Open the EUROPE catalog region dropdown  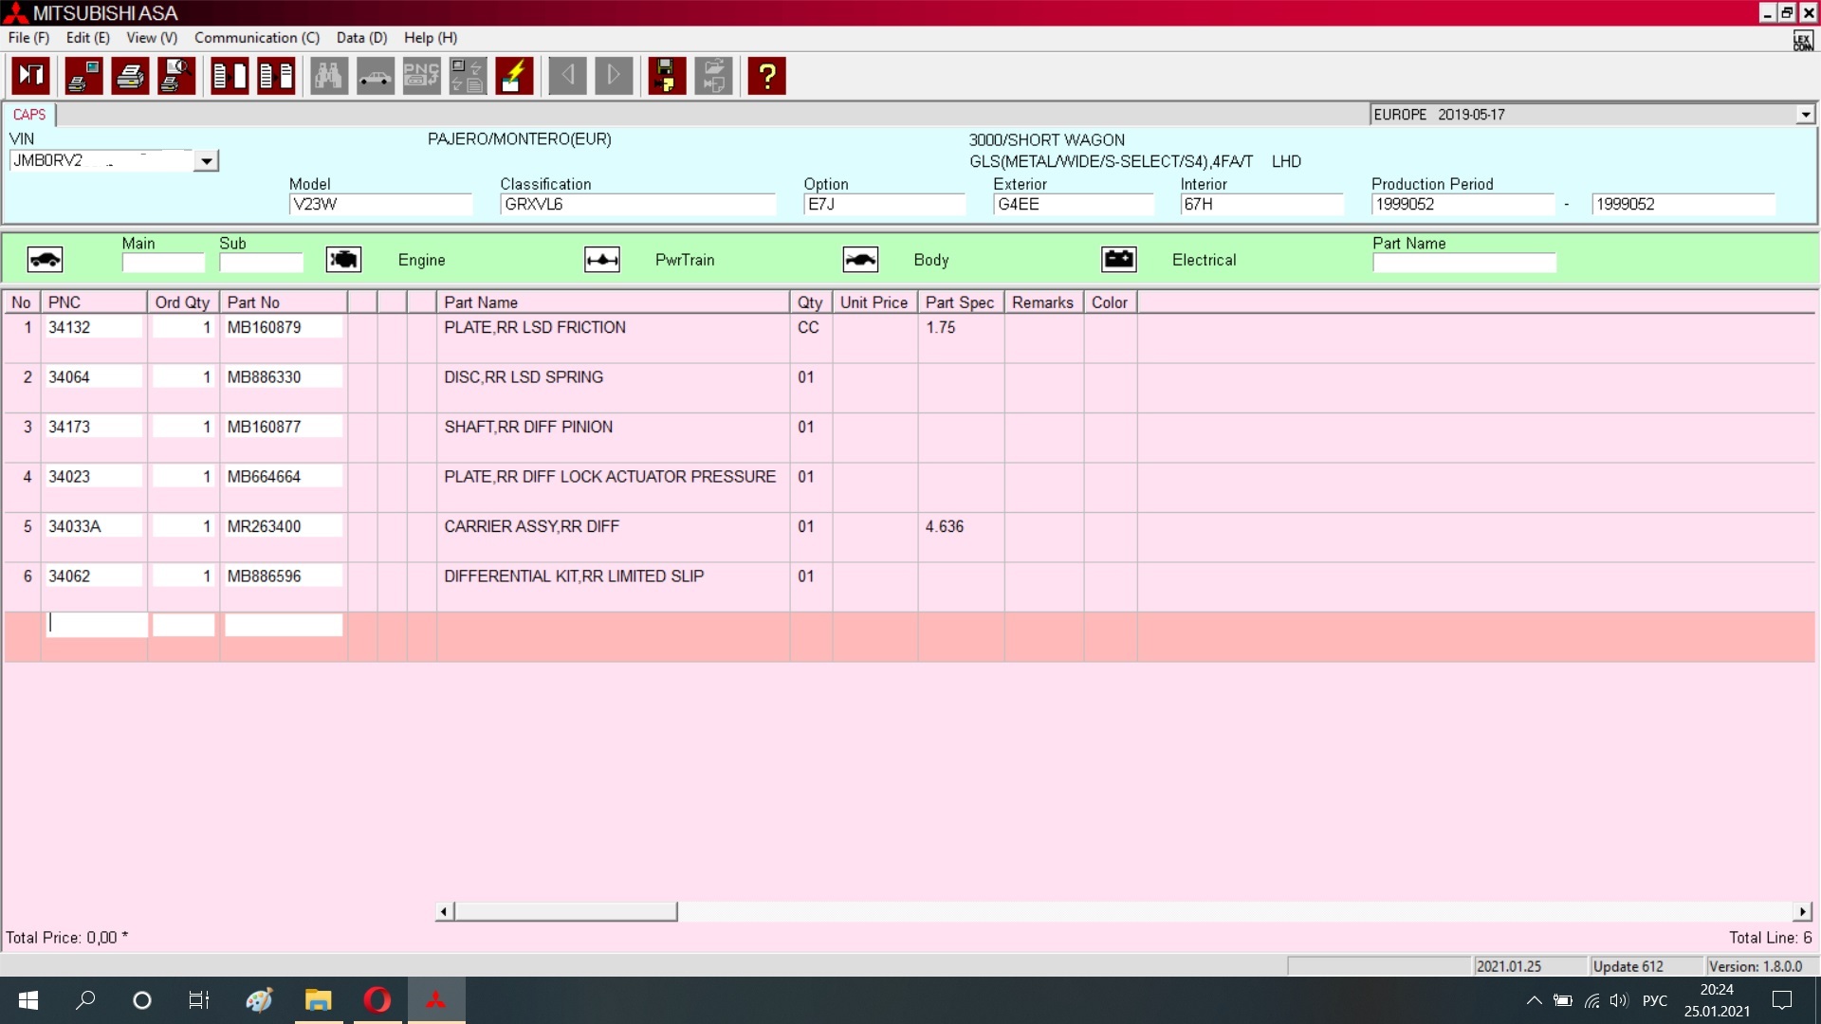1805,115
